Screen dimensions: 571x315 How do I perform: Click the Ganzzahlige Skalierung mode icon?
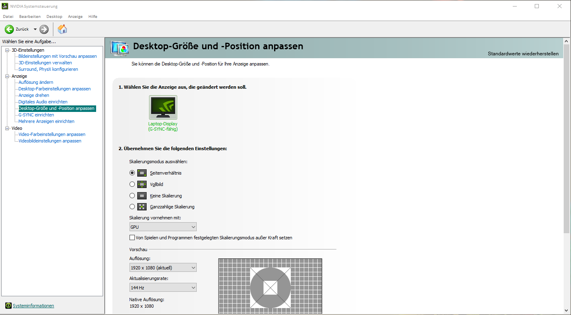[142, 207]
